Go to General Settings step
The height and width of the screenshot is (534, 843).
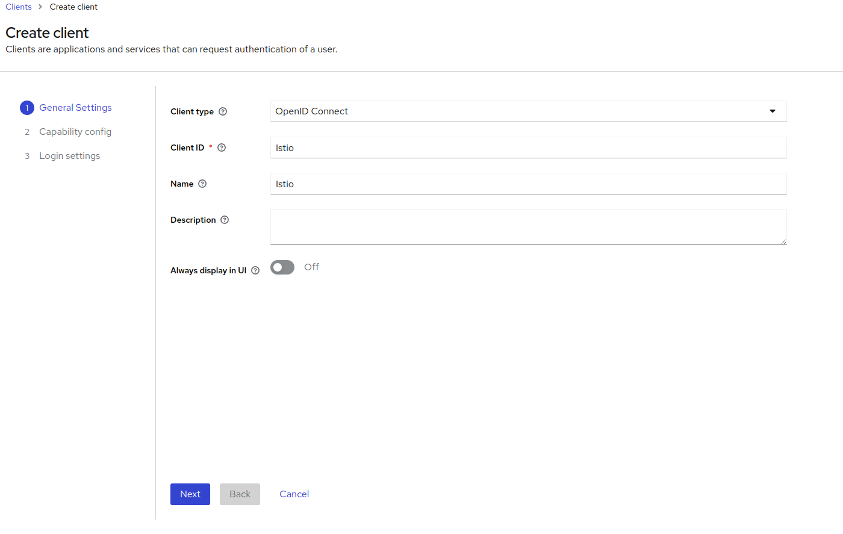click(75, 108)
